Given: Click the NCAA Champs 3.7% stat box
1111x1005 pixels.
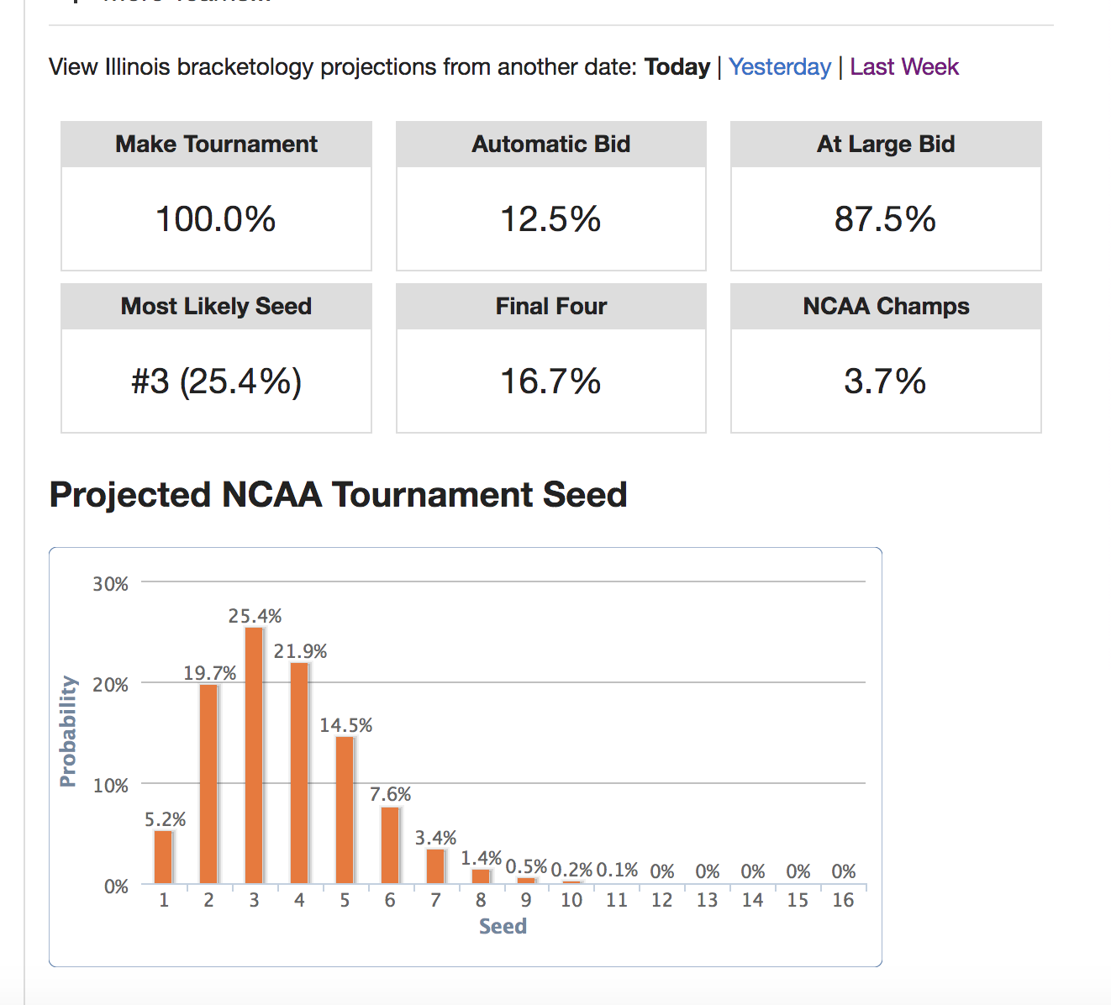Looking at the screenshot, I should tap(885, 381).
